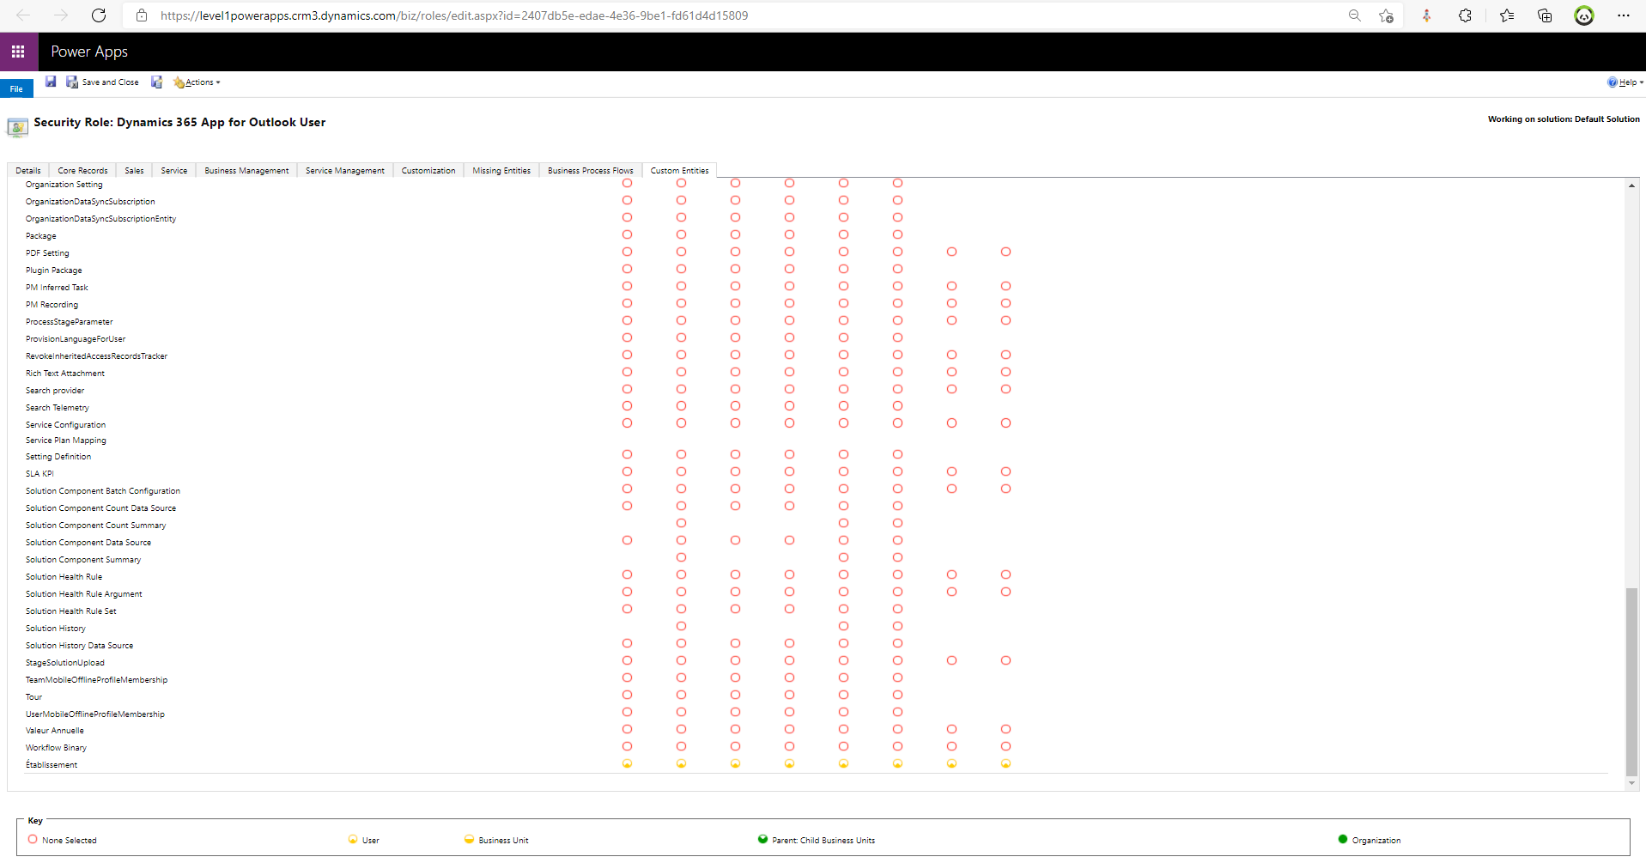
Task: Click the StageSolutionUpload entity label
Action: [x=65, y=662]
